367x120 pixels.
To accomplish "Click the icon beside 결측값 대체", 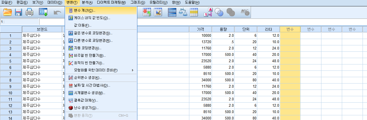I will (70, 100).
